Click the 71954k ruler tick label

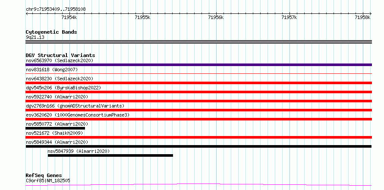[x=69, y=17]
